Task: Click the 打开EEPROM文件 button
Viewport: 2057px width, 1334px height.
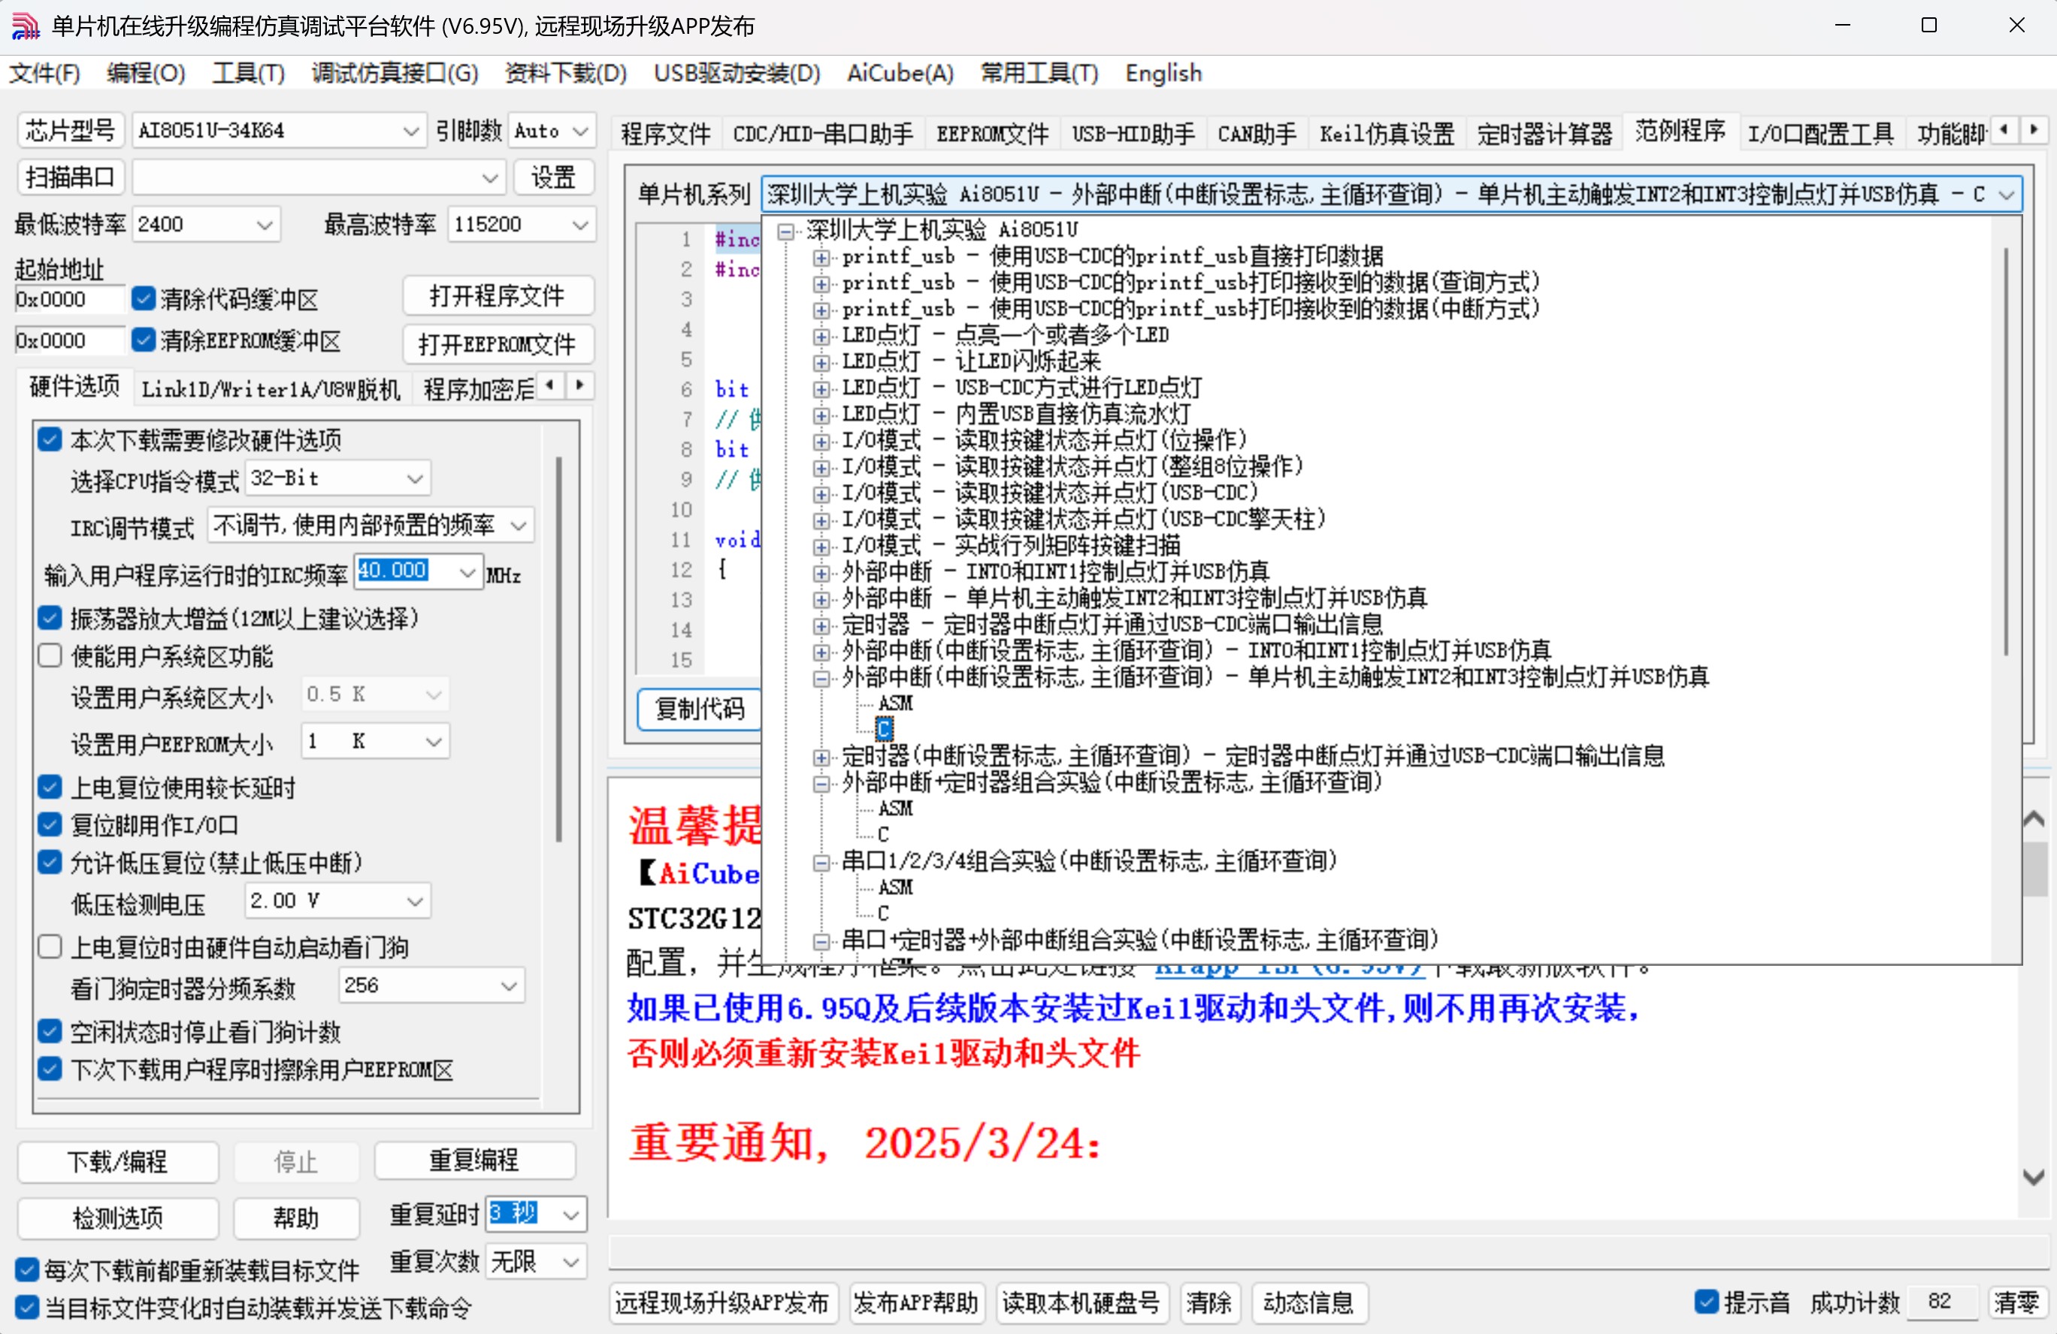Action: (498, 344)
